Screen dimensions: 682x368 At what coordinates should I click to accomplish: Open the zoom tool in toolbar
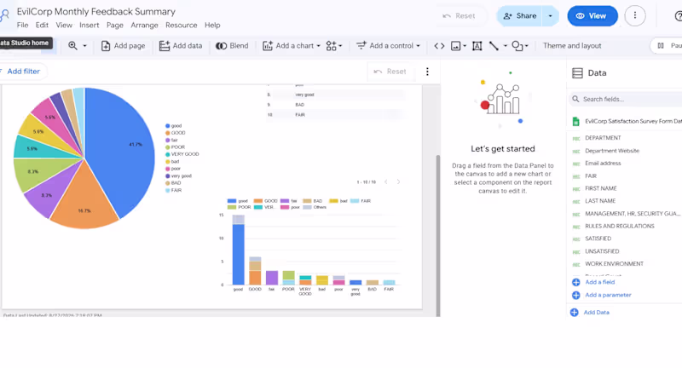point(72,46)
